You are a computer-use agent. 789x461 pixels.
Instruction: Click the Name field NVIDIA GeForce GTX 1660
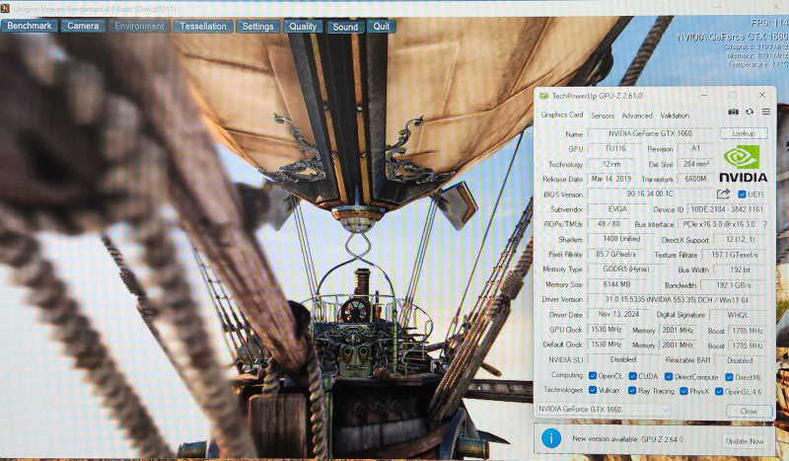point(650,133)
